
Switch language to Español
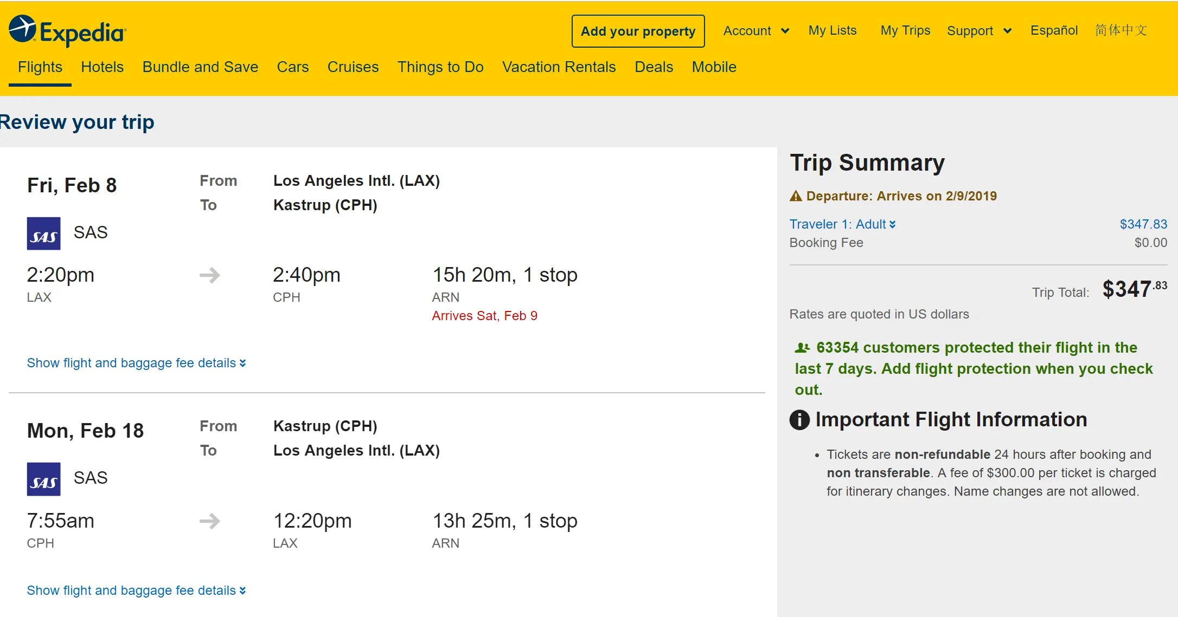1054,31
